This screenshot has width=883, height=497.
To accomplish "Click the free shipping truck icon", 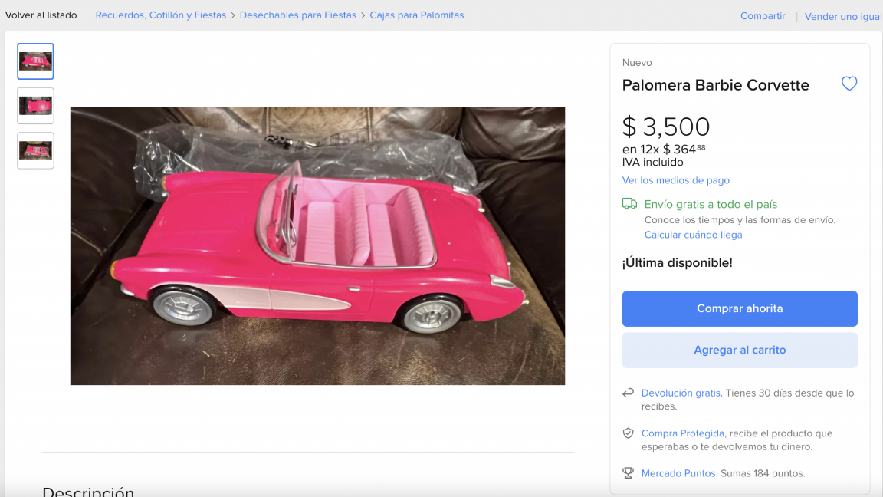I will [629, 204].
